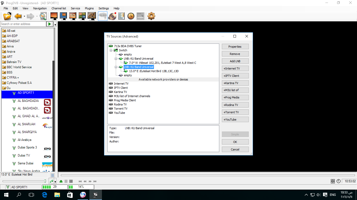
Task: Open the Settings menu
Action: (x=104, y=8)
